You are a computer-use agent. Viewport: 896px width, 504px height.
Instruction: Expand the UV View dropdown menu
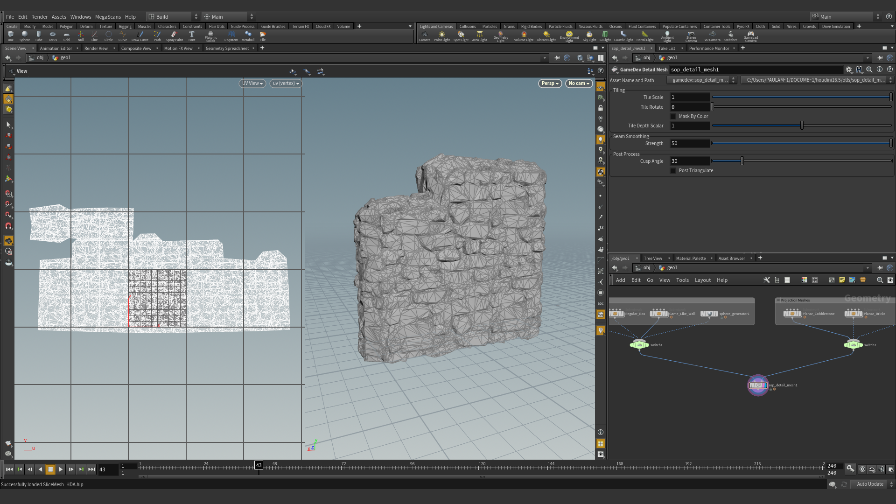(251, 83)
